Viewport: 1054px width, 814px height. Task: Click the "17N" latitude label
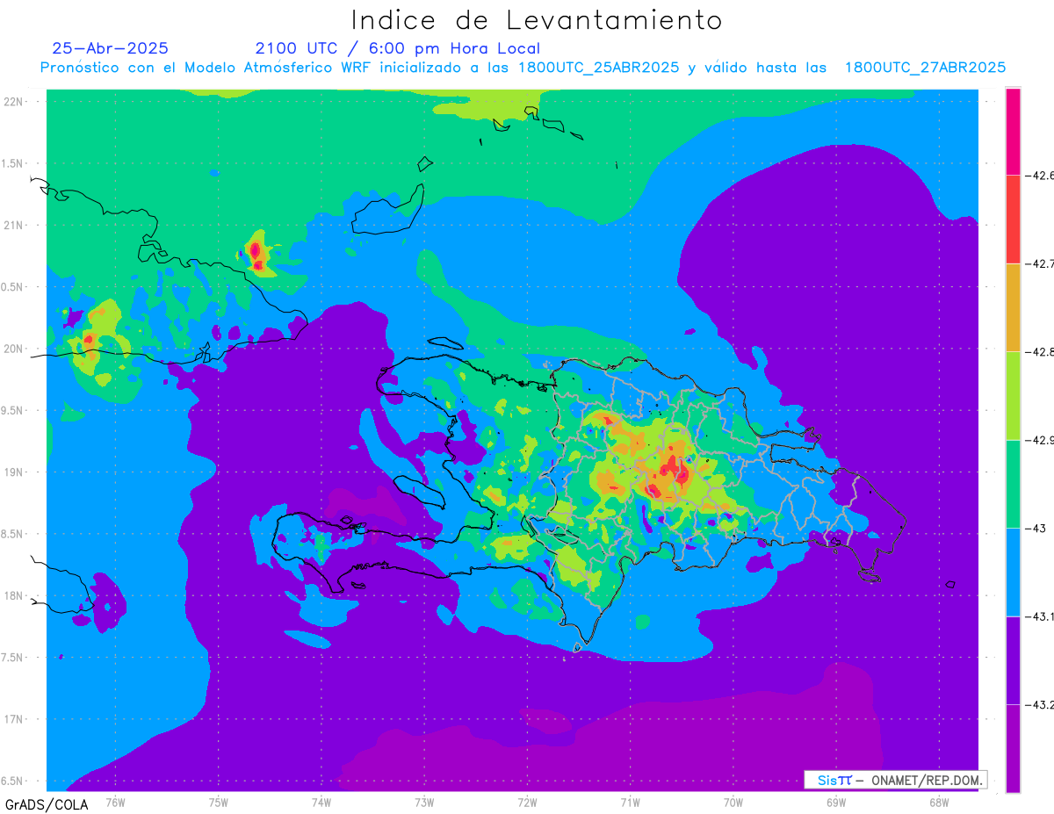14,719
